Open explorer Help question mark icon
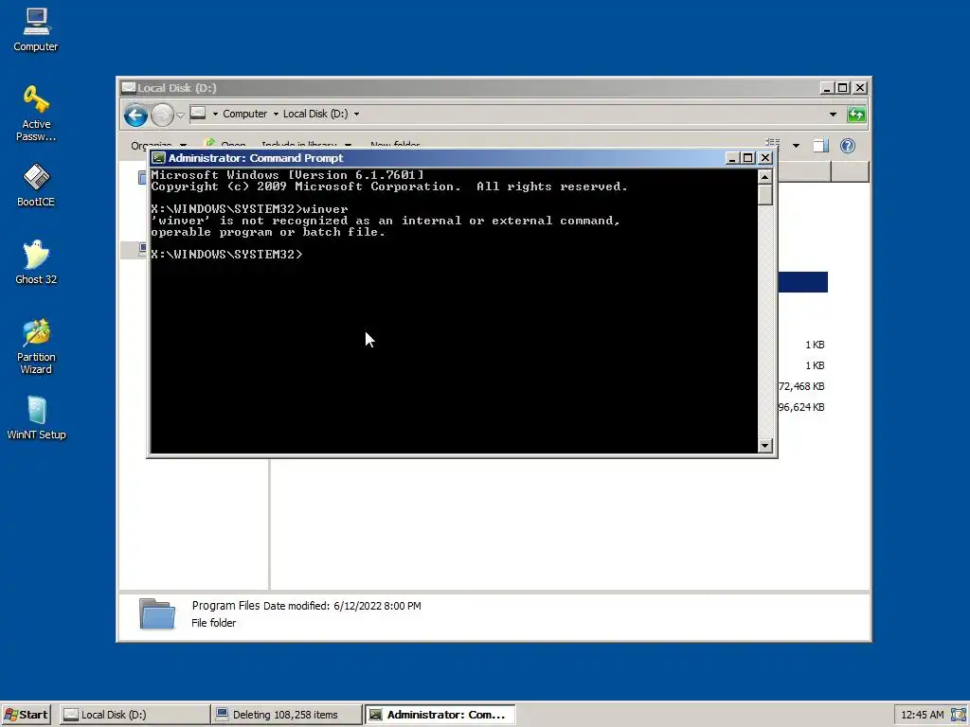 click(848, 146)
